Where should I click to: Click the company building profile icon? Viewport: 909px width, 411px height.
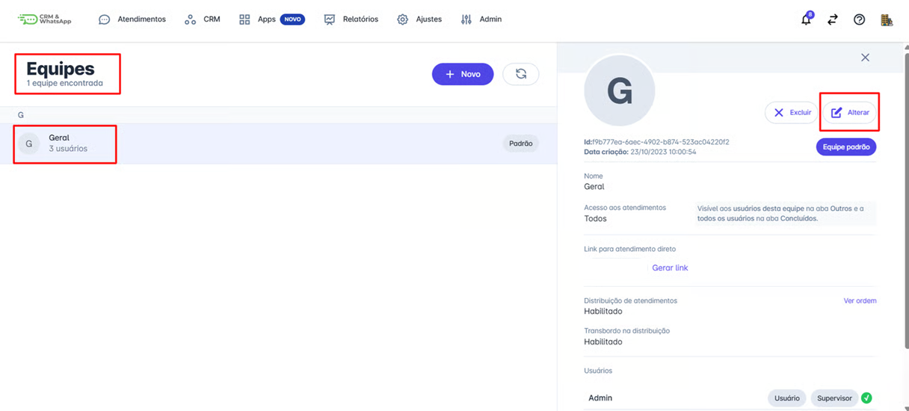coord(887,20)
